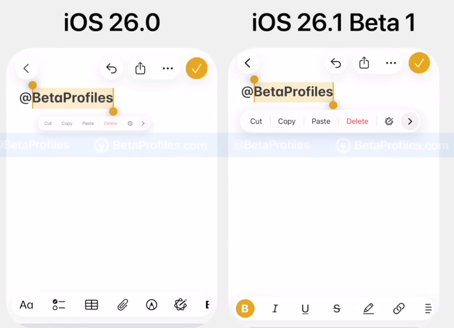The width and height of the screenshot is (454, 328).
Task: Toggle underline formatting
Action: pos(305,309)
